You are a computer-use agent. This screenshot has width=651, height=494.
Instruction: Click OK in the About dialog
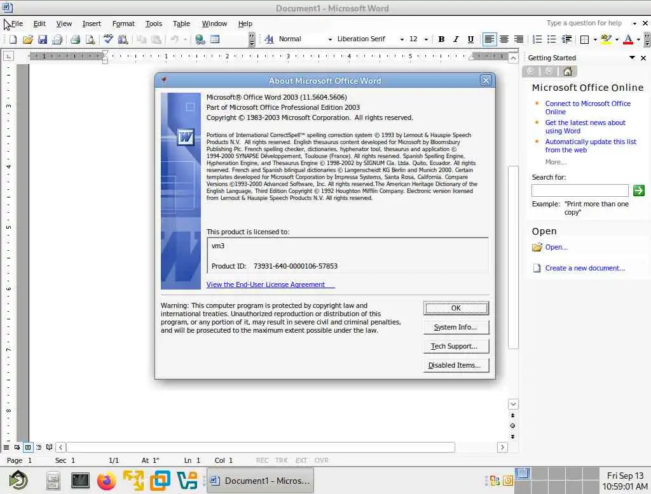click(x=456, y=308)
